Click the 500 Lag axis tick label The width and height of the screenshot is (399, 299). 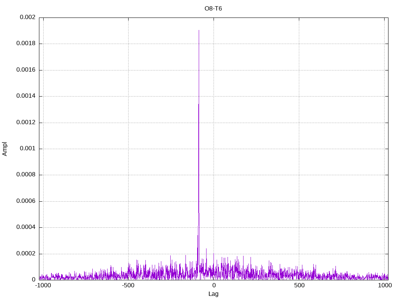[299, 285]
